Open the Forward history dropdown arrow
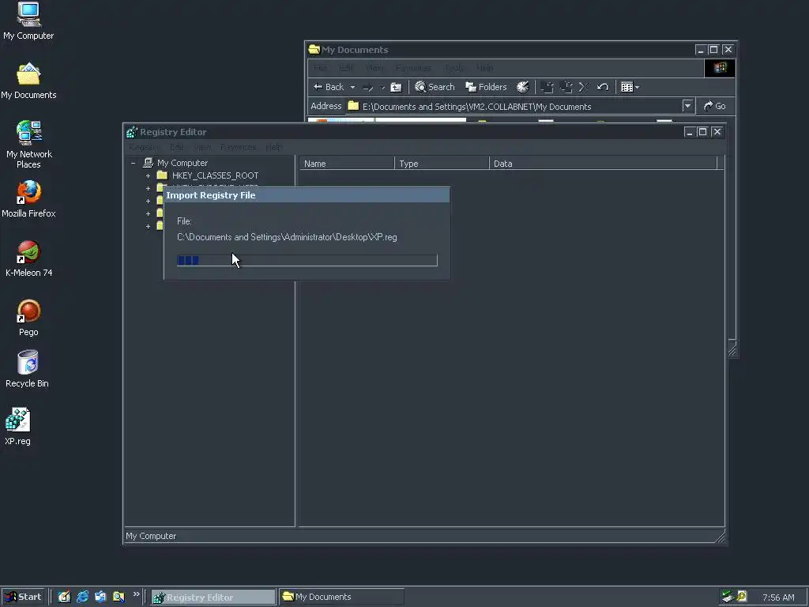 tap(382, 87)
